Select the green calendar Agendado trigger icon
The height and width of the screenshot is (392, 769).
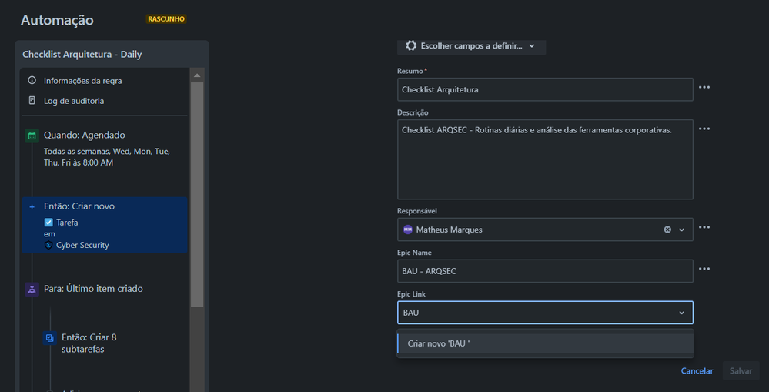32,136
